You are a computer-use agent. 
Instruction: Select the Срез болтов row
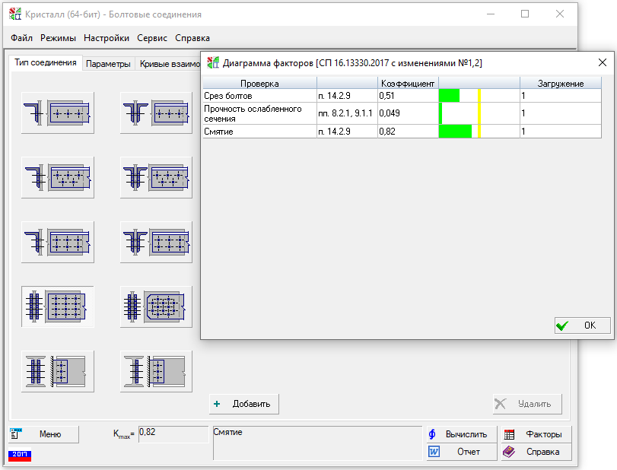coord(259,96)
